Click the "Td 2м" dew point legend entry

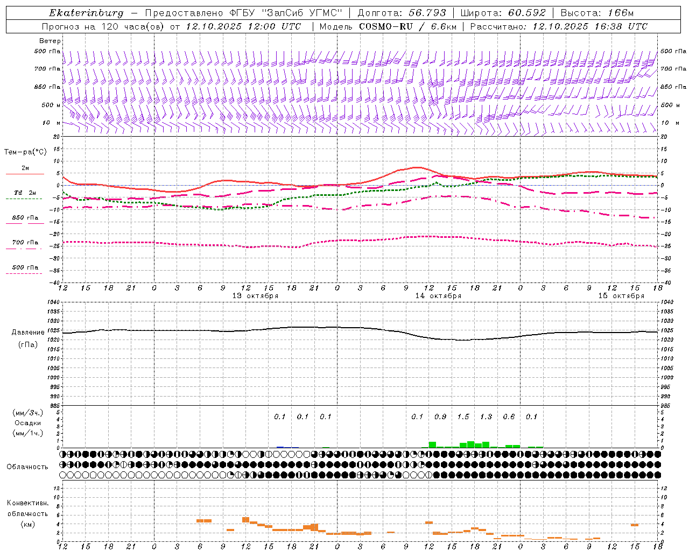(x=25, y=193)
